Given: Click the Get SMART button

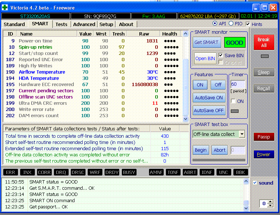Looking at the screenshot, I should [x=207, y=42].
